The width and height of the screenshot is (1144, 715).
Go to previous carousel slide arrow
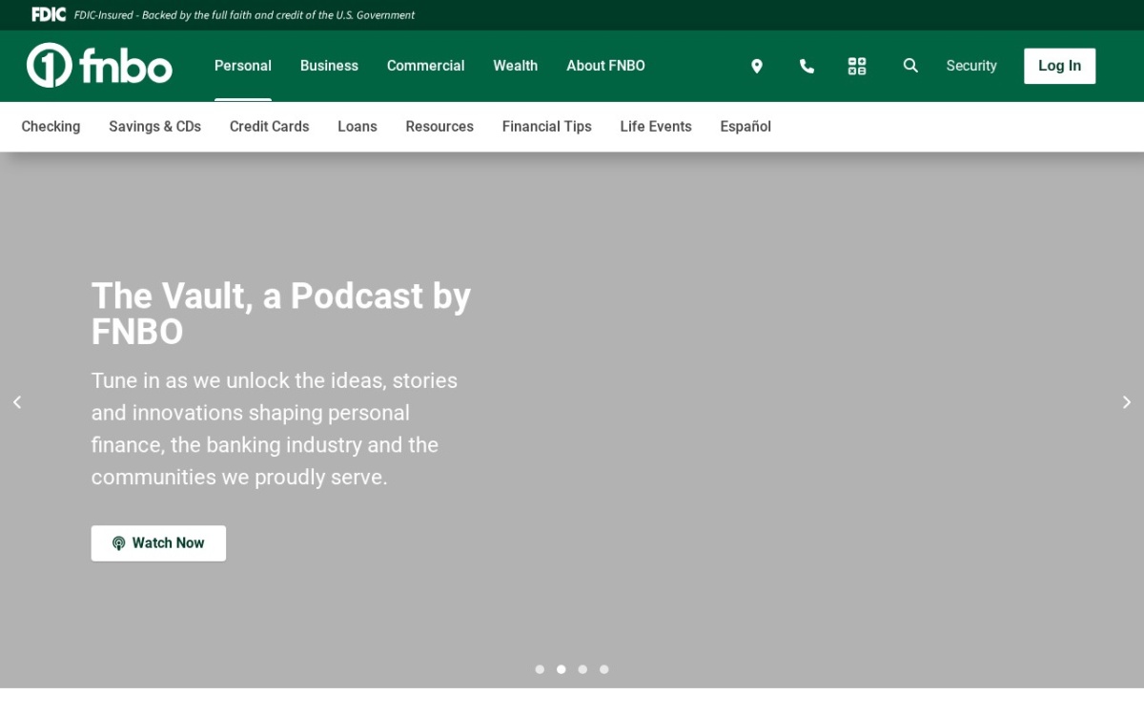tap(17, 402)
